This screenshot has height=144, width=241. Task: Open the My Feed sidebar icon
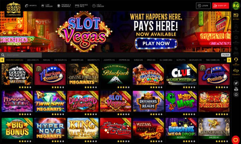click(x=236, y=16)
